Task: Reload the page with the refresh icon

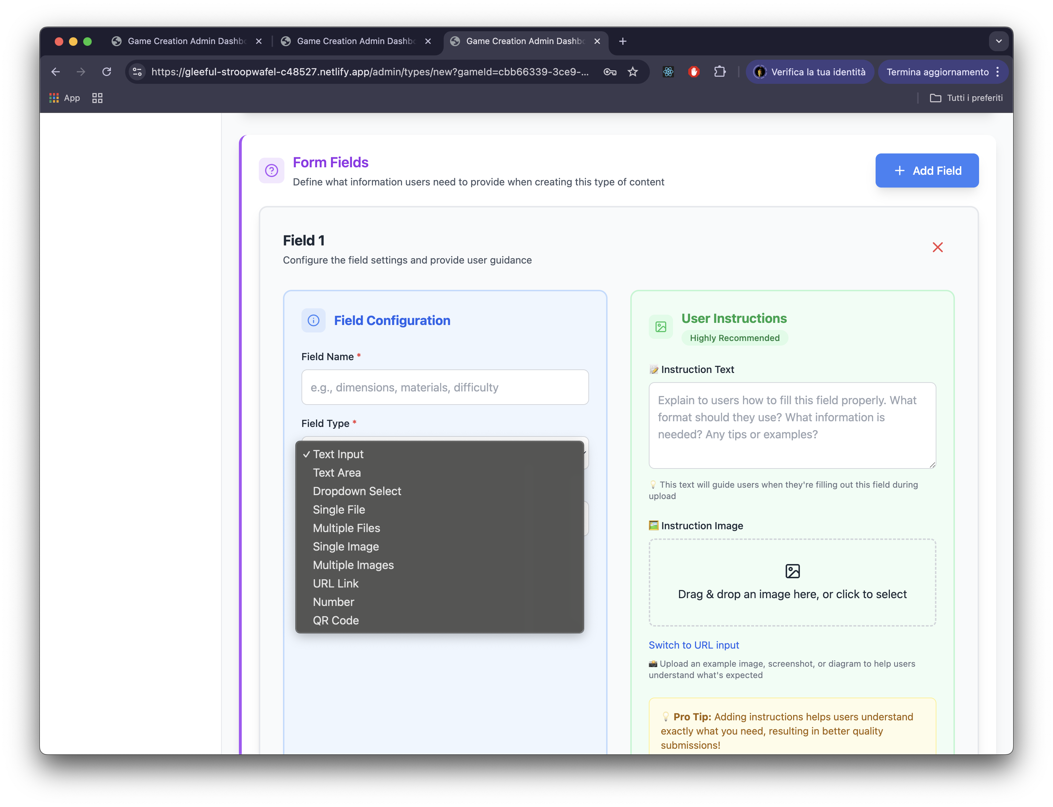Action: 107,72
